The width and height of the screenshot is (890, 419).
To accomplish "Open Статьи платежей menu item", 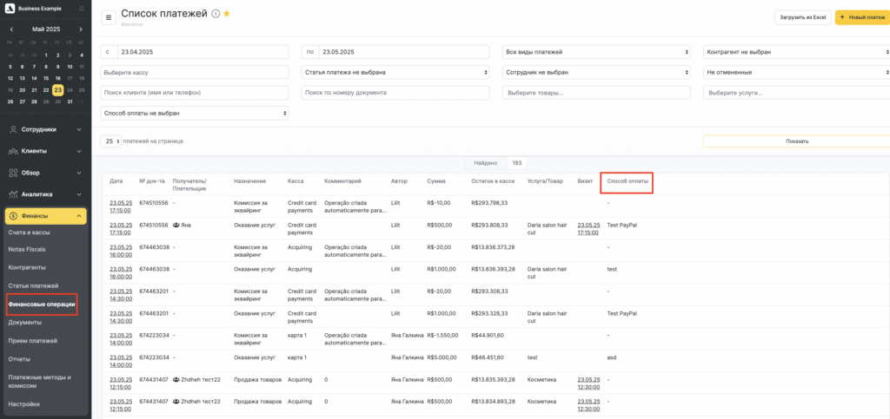I will point(33,286).
